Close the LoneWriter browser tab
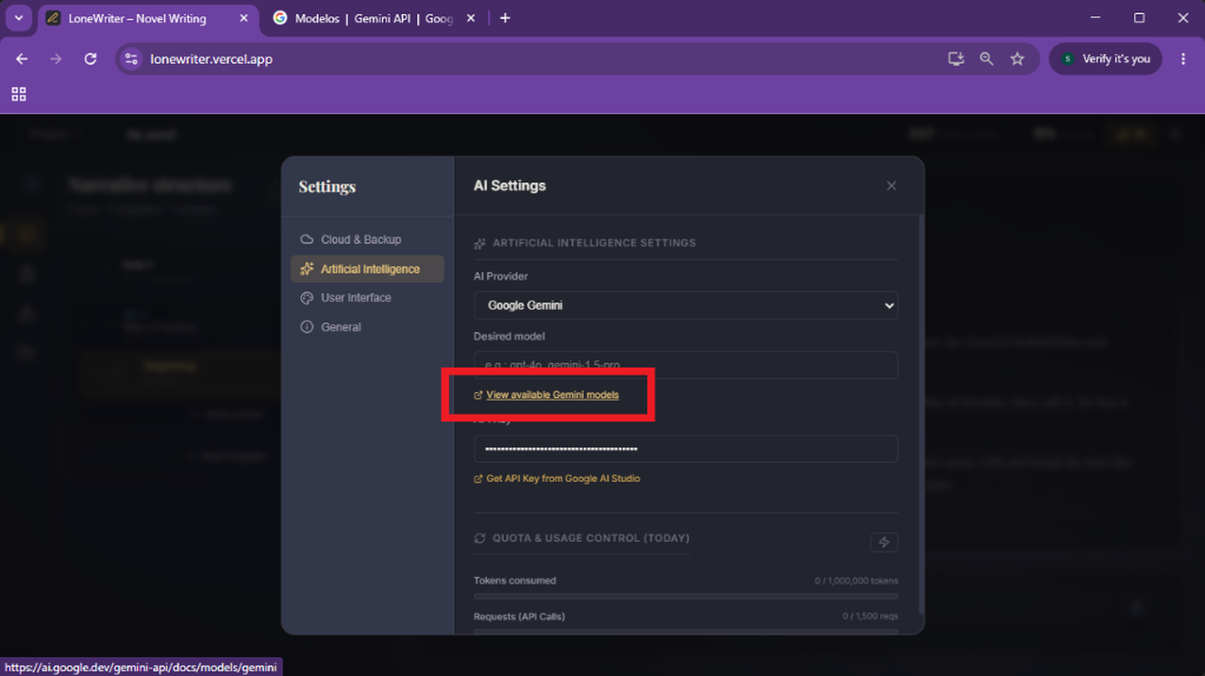This screenshot has height=676, width=1205. (x=243, y=18)
